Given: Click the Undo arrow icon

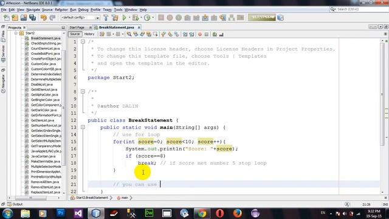Looking at the screenshot, I should pyautogui.click(x=44, y=18).
